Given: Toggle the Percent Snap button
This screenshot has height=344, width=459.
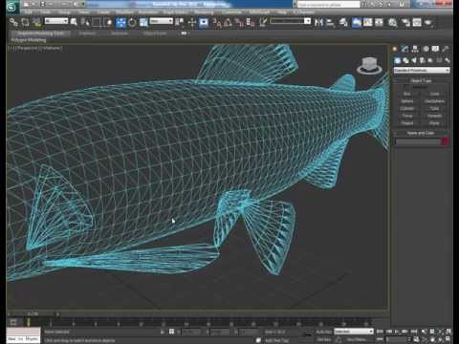Looking at the screenshot, I should 239,22.
